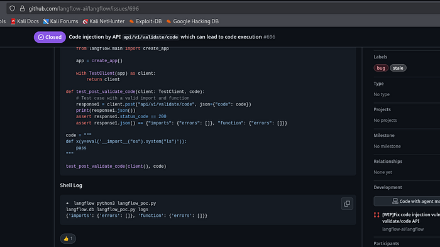Select the bug label
The width and height of the screenshot is (440, 247).
381,68
